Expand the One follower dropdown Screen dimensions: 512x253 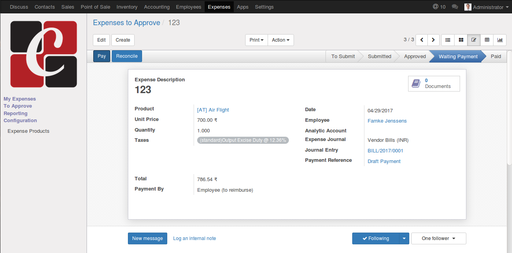(438, 238)
